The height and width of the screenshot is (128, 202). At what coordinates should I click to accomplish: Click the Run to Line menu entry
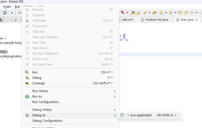pos(70,59)
